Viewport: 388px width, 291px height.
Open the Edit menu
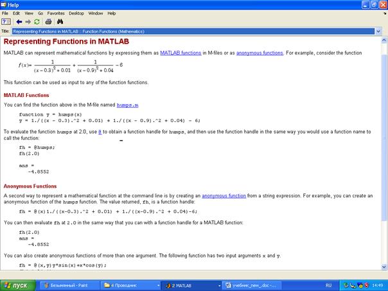click(16, 13)
